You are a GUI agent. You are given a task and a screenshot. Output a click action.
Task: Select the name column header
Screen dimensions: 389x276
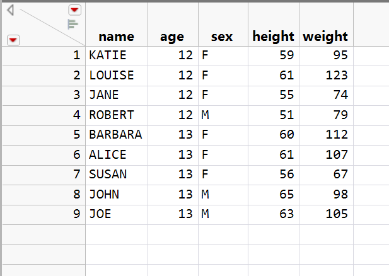point(116,37)
